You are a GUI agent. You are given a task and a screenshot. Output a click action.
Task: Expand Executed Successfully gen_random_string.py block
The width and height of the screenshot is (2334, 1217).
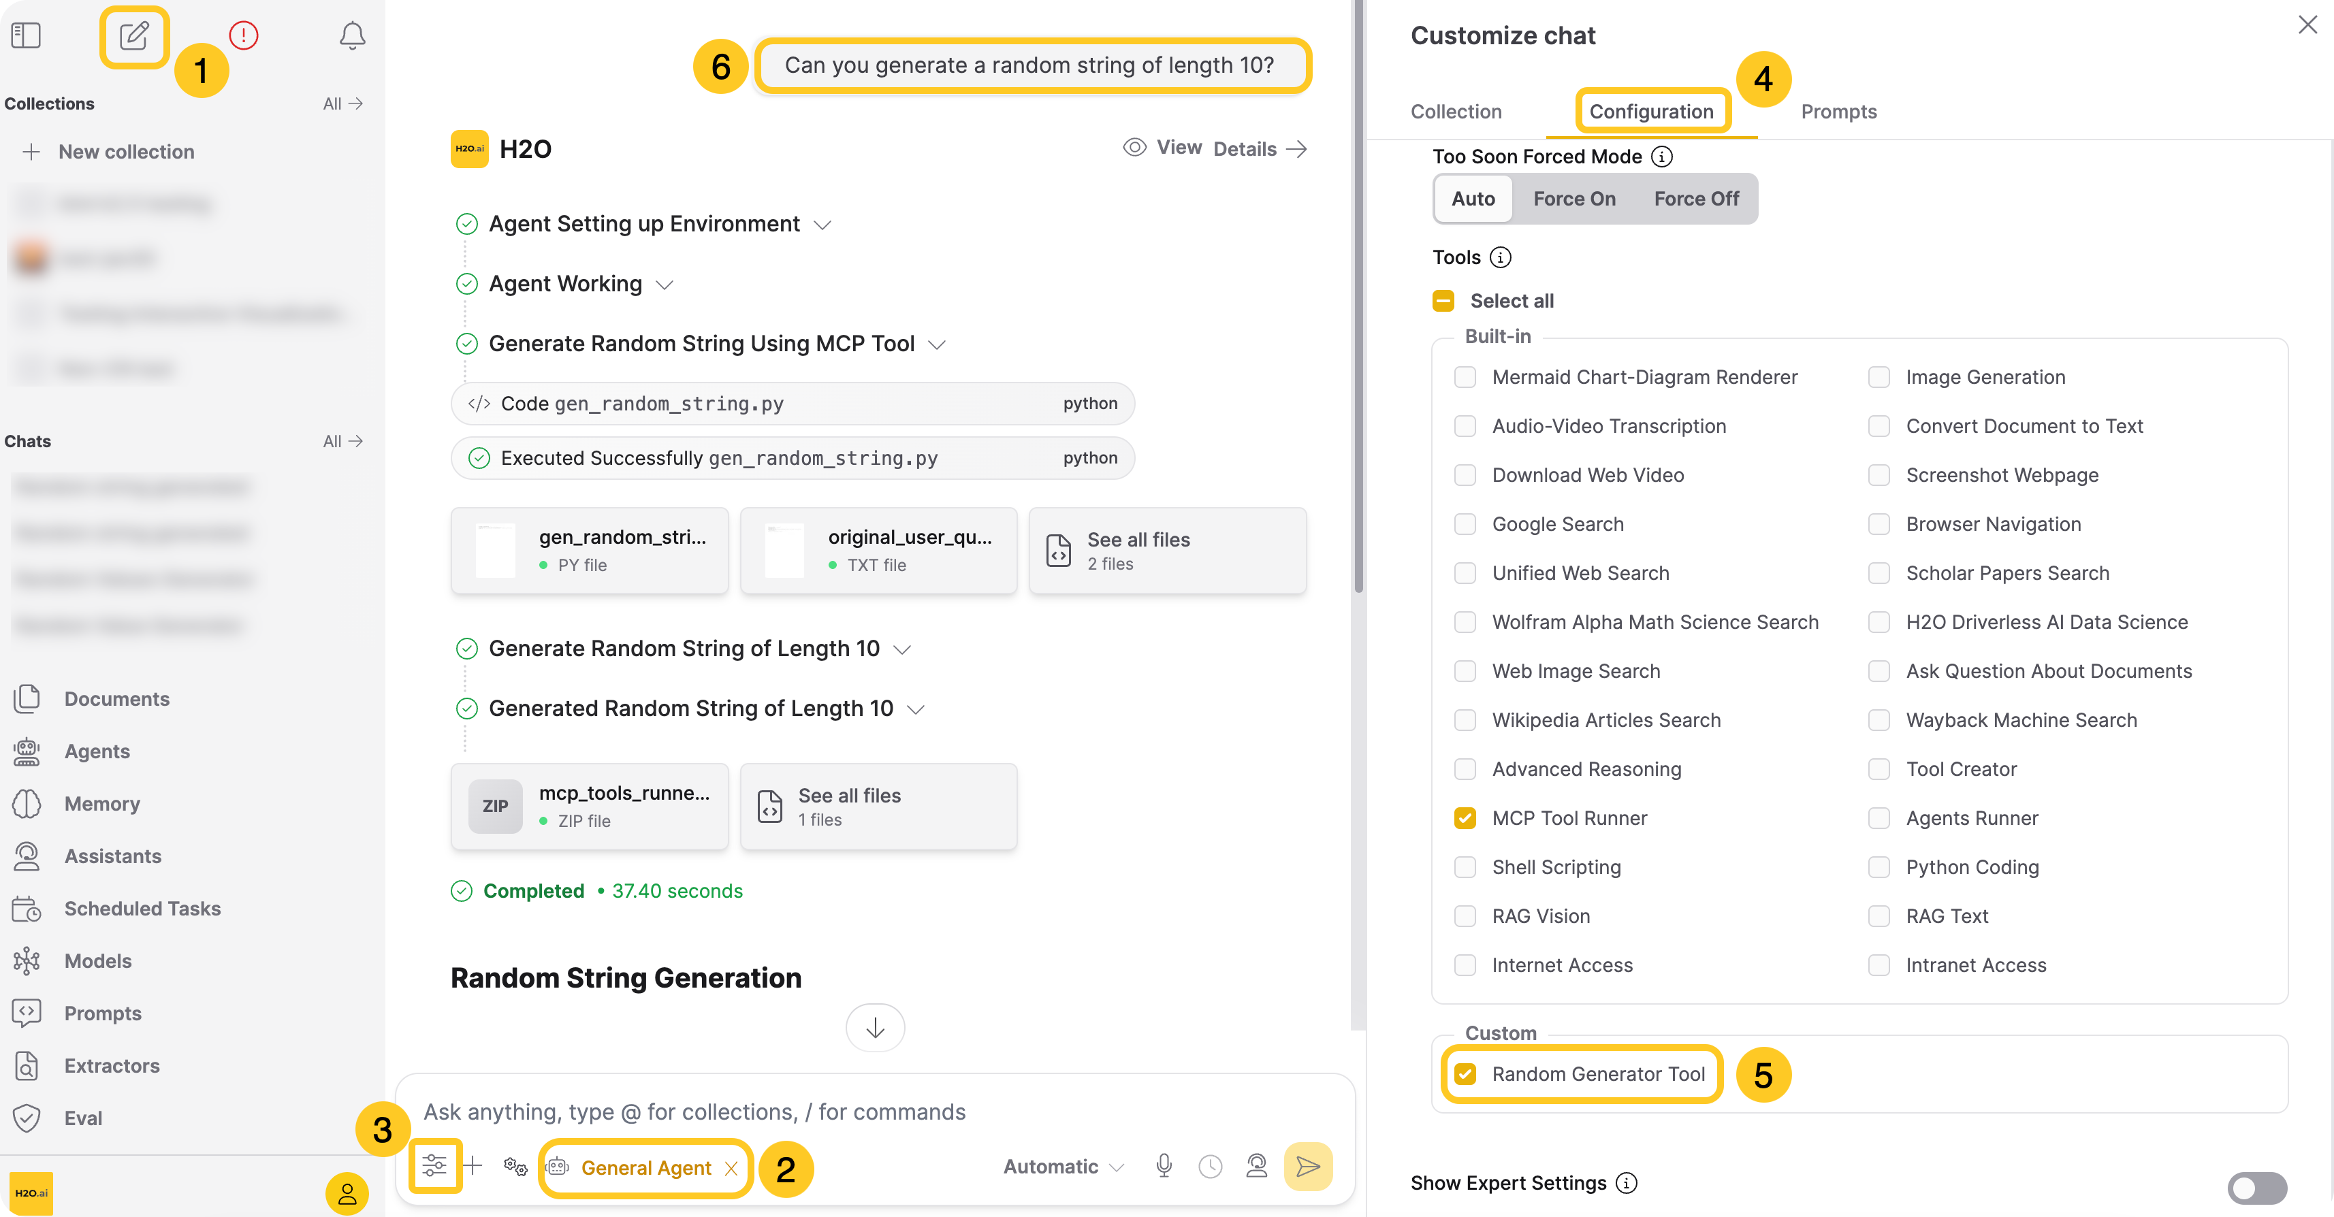tap(793, 457)
